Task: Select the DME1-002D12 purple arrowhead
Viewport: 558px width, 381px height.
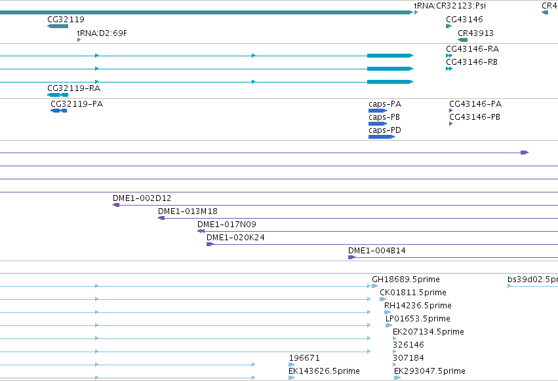Action: pyautogui.click(x=116, y=205)
